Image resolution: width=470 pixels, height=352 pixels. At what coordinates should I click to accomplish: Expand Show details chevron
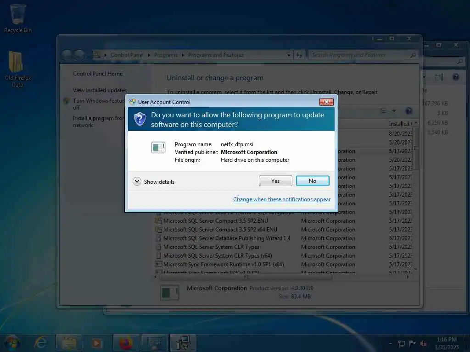[x=137, y=181]
